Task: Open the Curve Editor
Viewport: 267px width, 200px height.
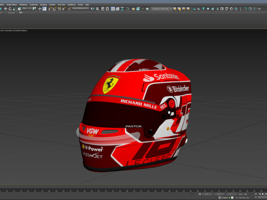Action: (x=117, y=9)
